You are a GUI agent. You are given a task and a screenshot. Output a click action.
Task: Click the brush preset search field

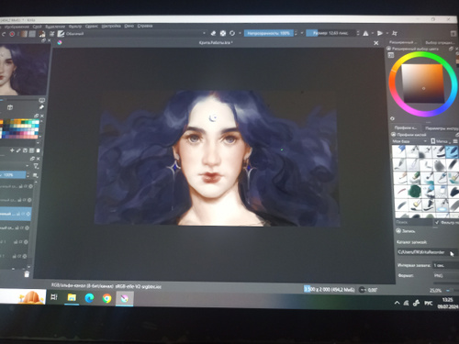(413, 222)
